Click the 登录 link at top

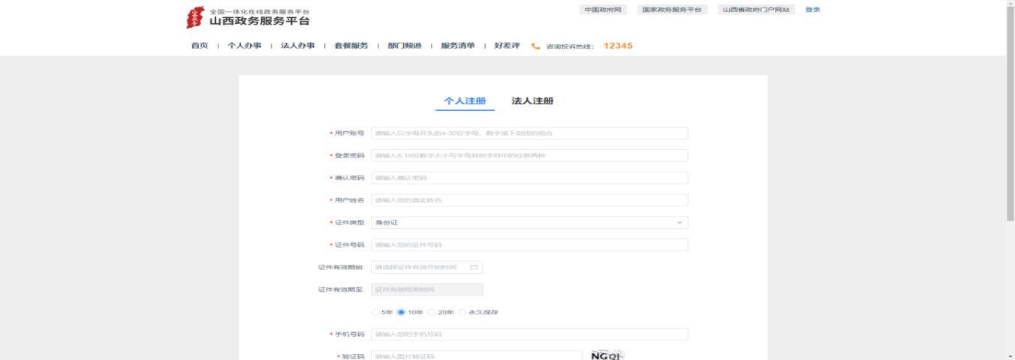click(812, 10)
